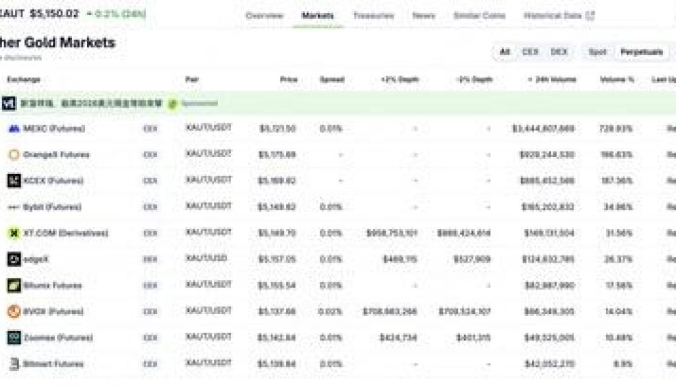Click the KCEX (Futures) logo icon
The width and height of the screenshot is (676, 386).
14,181
